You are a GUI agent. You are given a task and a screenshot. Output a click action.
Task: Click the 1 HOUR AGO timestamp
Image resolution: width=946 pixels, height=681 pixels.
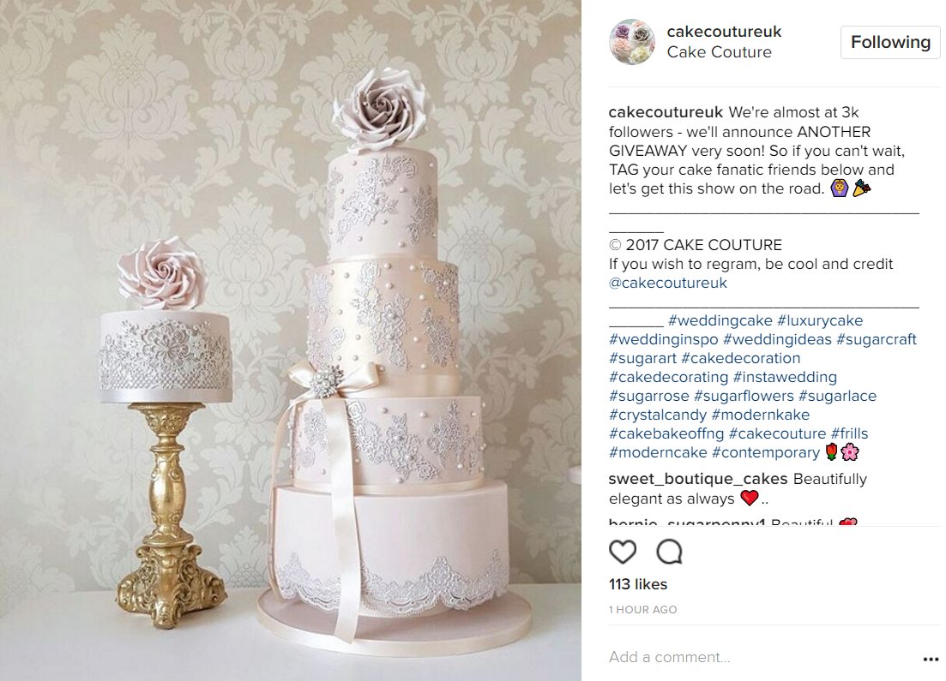[x=642, y=609]
